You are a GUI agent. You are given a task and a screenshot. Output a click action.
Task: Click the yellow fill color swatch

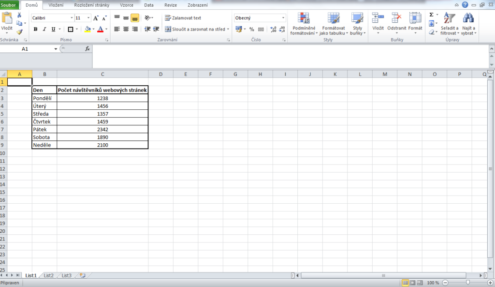pyautogui.click(x=87, y=29)
